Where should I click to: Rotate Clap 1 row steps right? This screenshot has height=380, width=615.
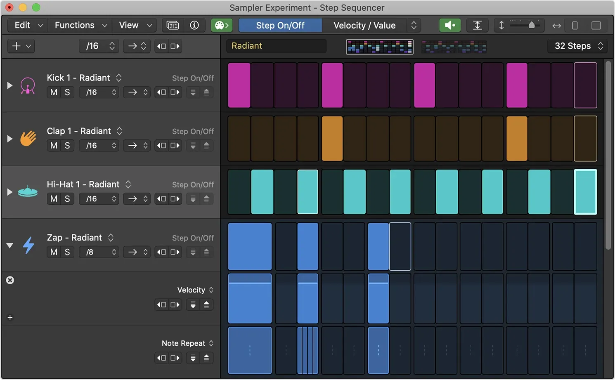point(175,146)
